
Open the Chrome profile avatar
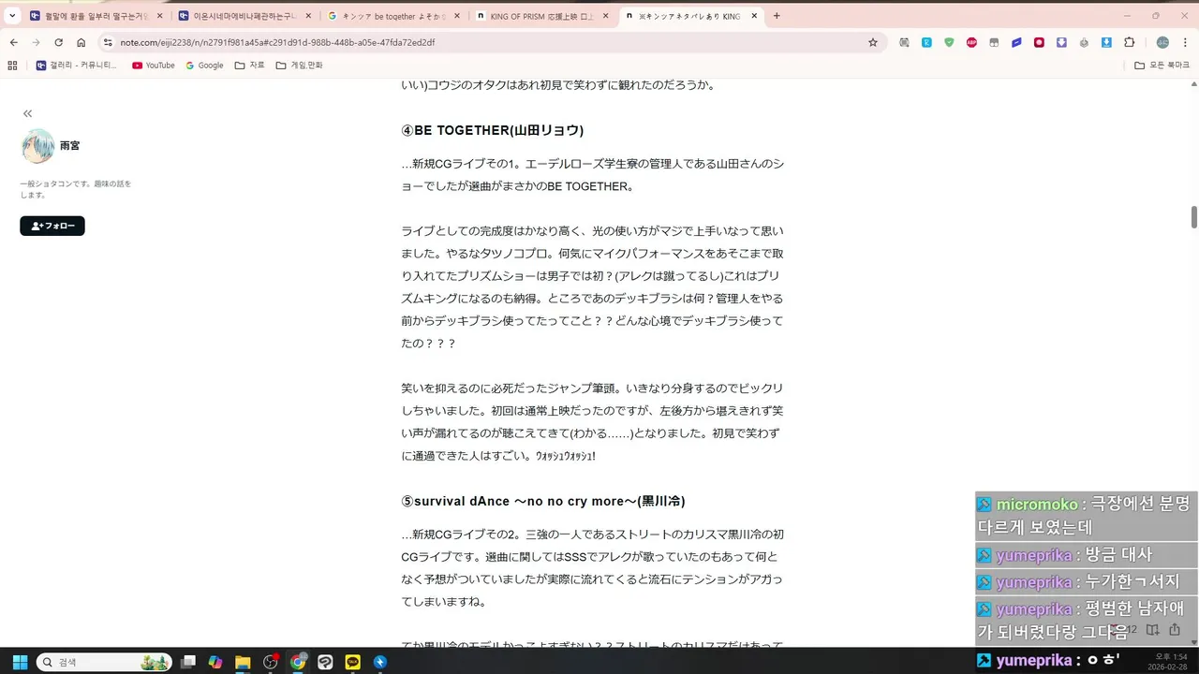1162,42
